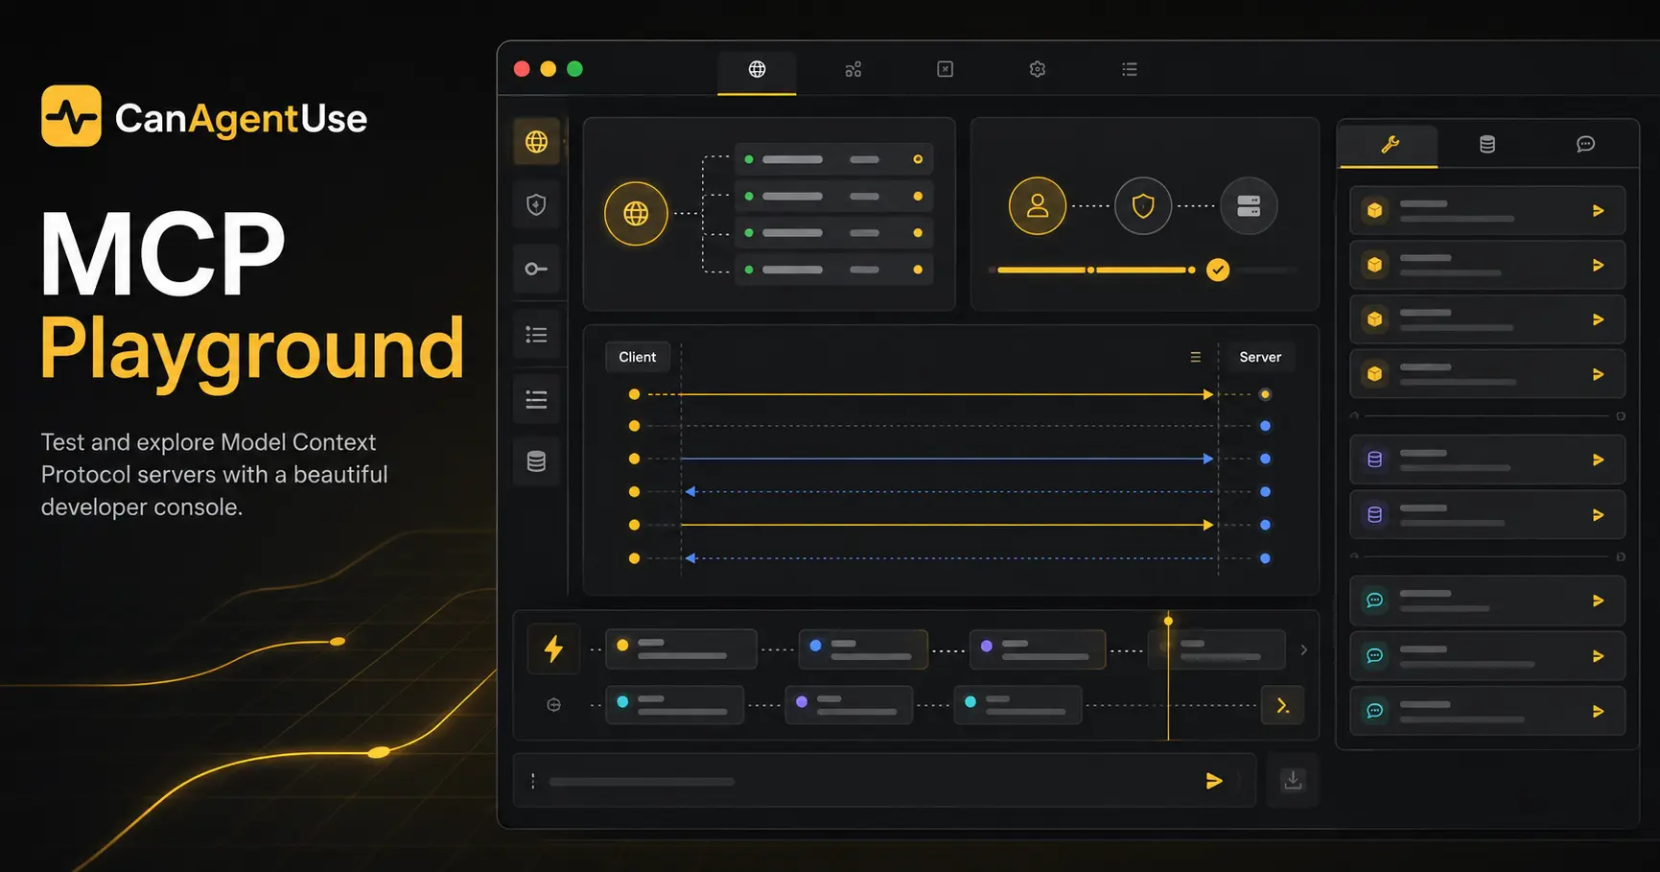
Task: Click the Server label
Action: coord(1260,357)
